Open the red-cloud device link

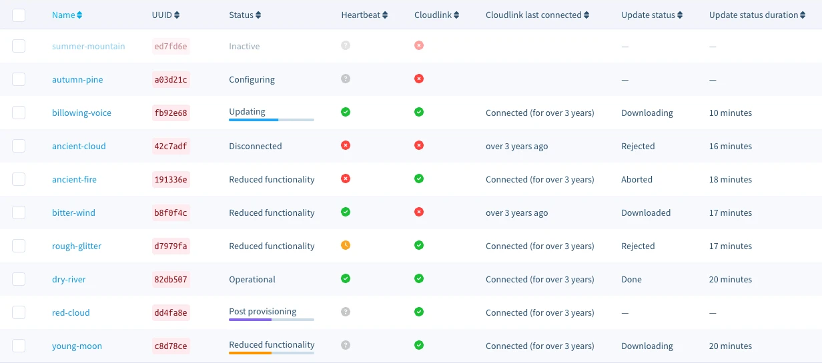[71, 312]
